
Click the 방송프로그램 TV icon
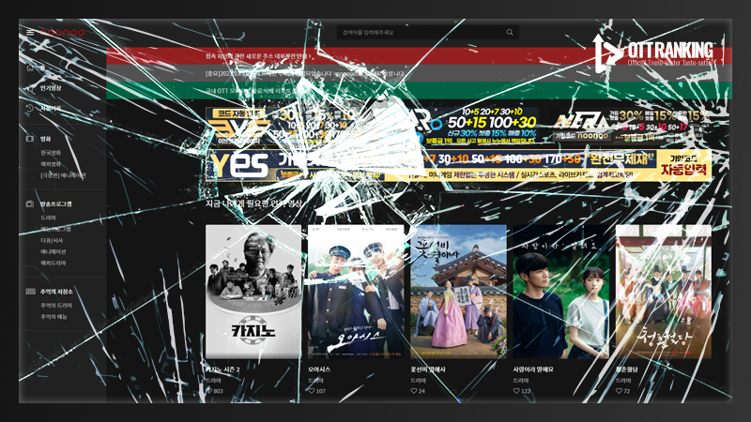point(30,203)
